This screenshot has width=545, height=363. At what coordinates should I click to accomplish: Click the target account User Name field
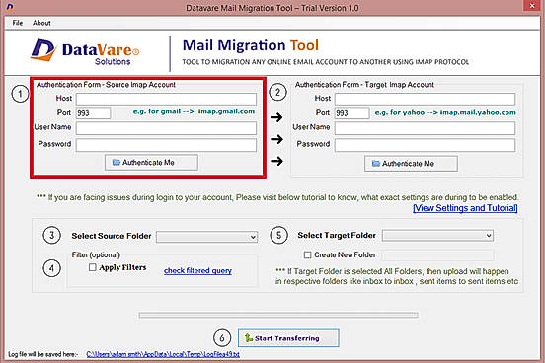point(425,128)
